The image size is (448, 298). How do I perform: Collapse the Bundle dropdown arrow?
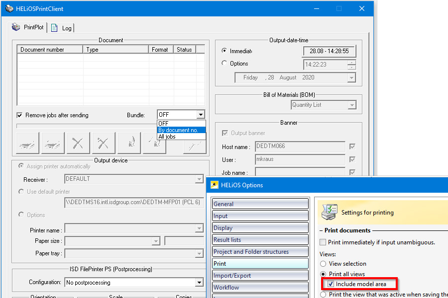pos(201,115)
